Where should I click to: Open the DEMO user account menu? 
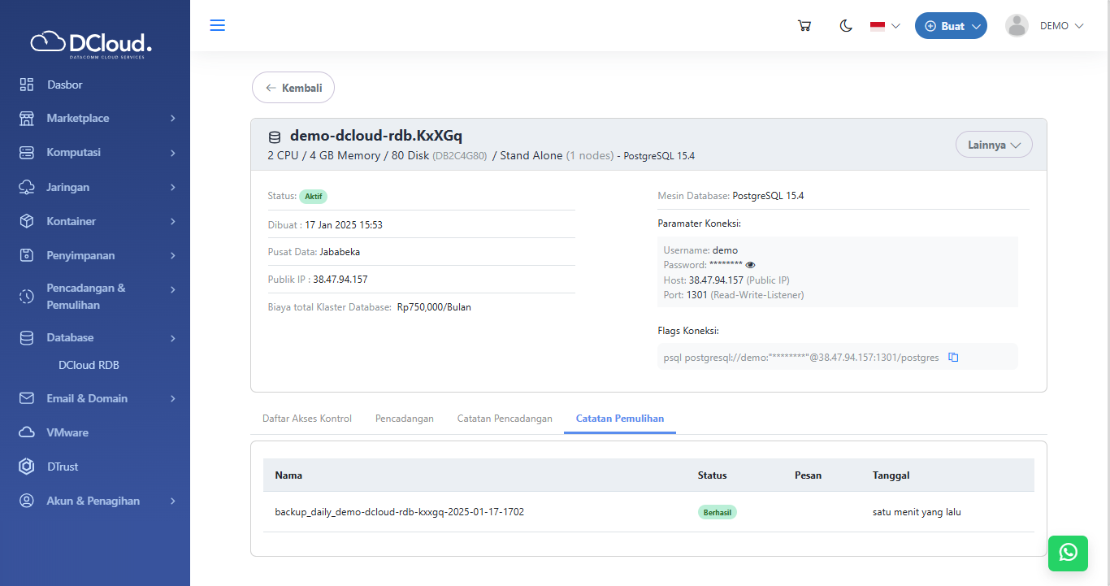point(1045,26)
